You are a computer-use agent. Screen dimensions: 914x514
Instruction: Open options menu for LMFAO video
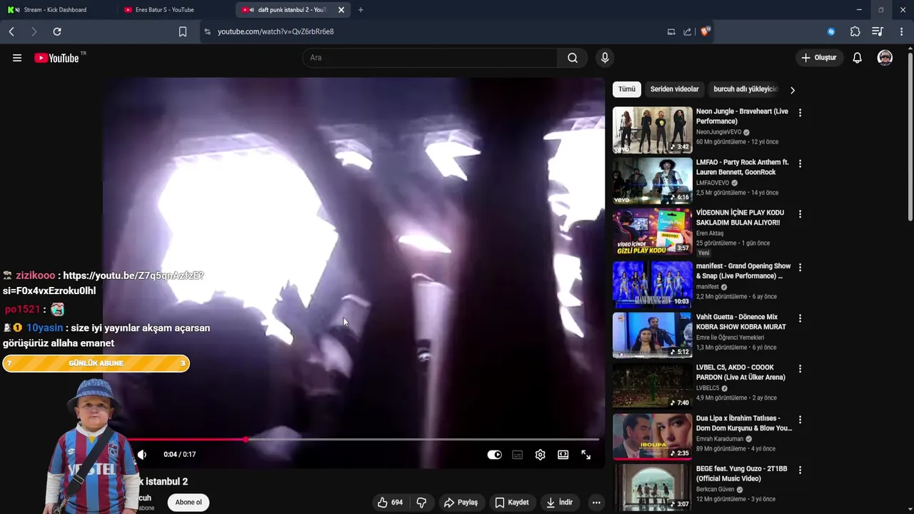(800, 163)
